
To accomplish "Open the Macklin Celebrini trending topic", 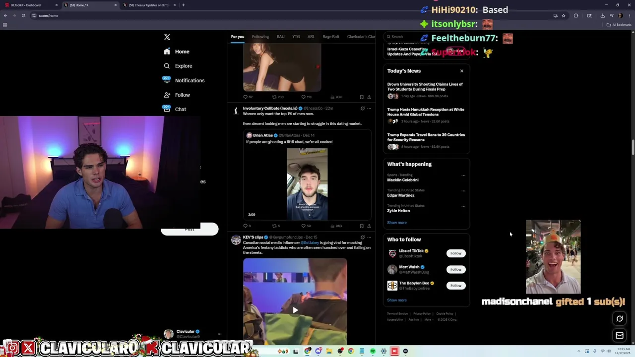I will click(403, 180).
